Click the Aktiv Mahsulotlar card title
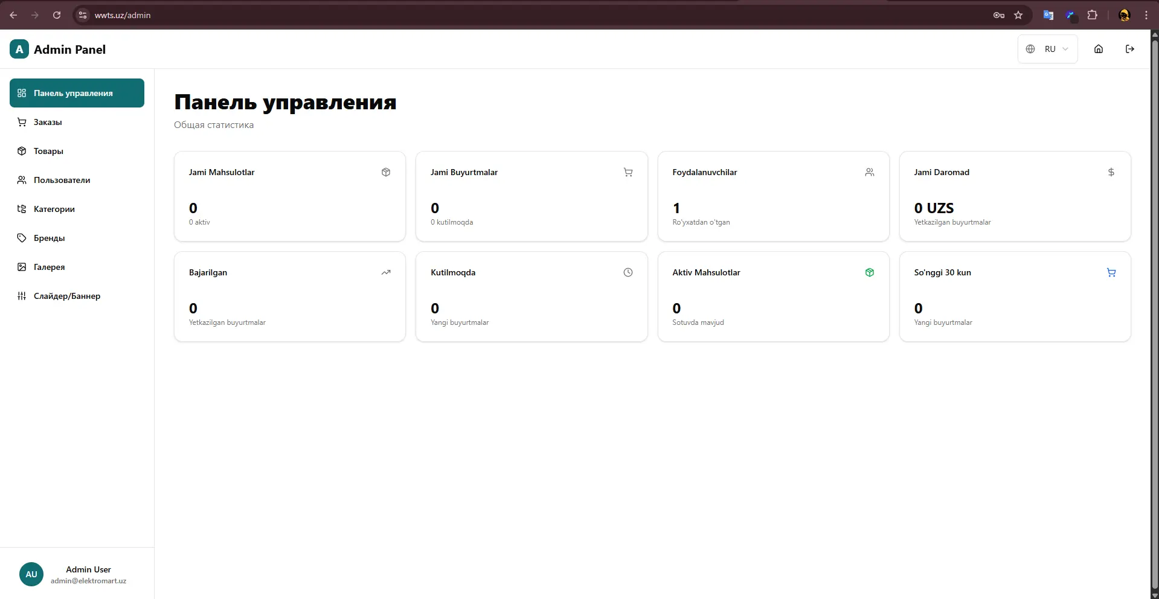1159x599 pixels. coord(706,272)
